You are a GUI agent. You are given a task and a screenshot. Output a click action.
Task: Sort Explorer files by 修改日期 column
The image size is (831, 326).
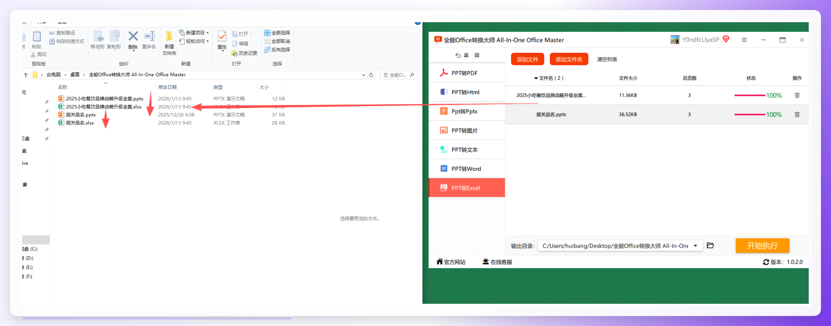[167, 87]
